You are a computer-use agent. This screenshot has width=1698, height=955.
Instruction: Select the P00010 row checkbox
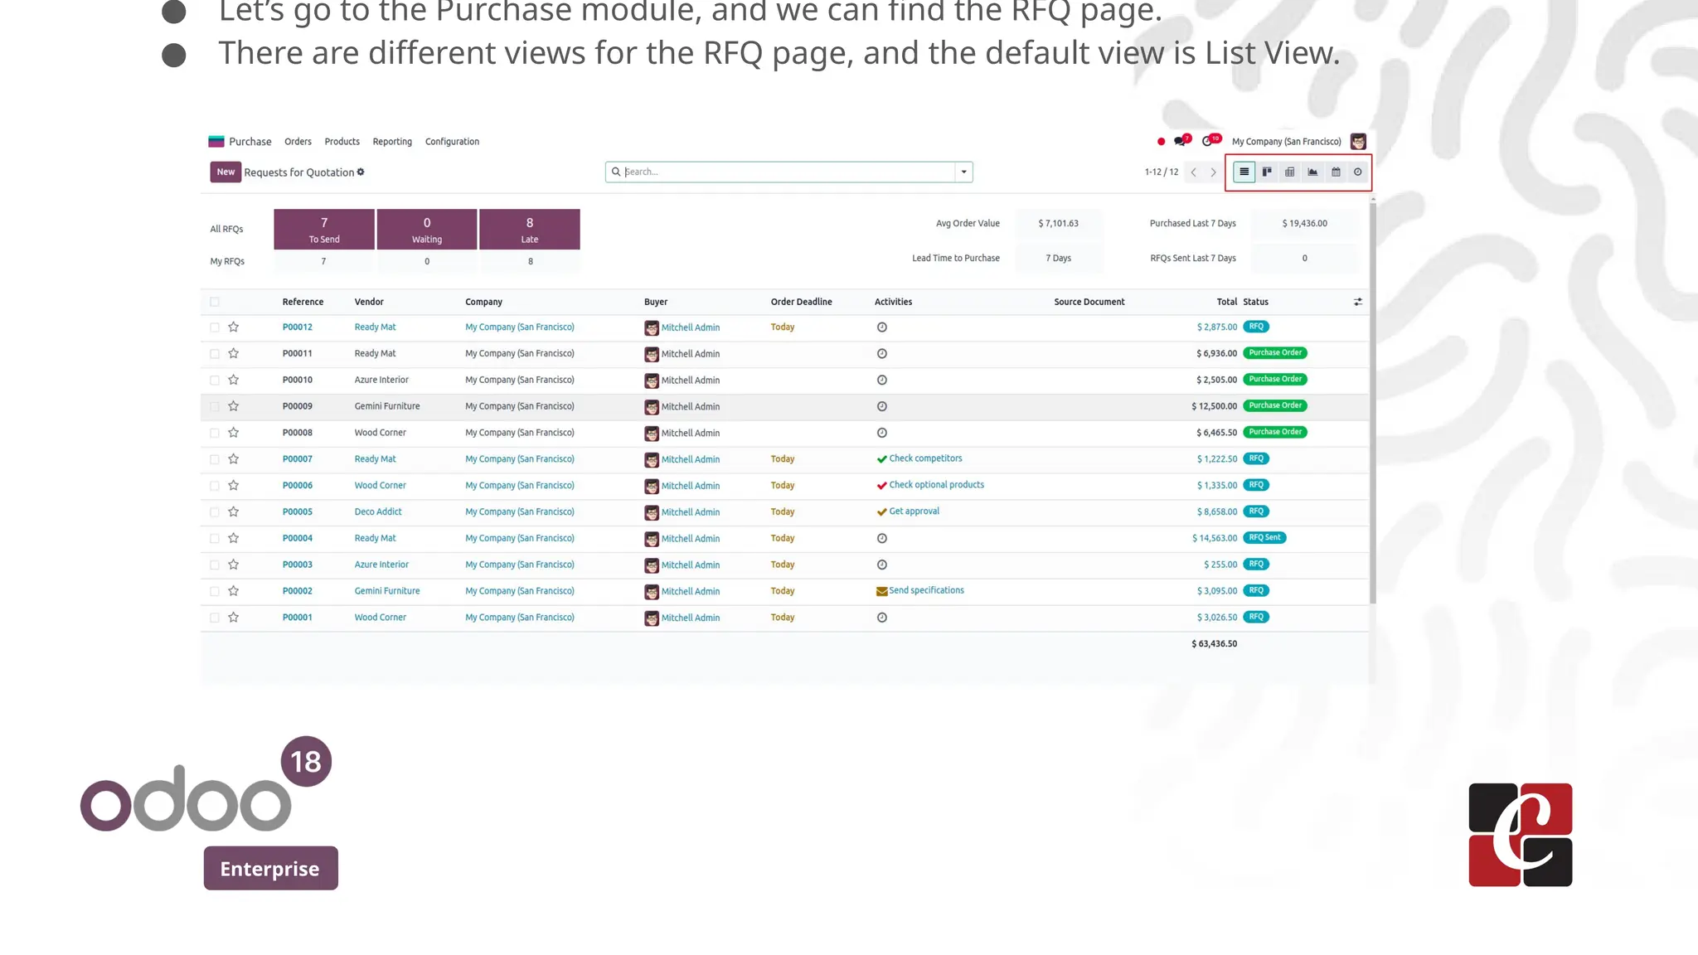tap(215, 381)
